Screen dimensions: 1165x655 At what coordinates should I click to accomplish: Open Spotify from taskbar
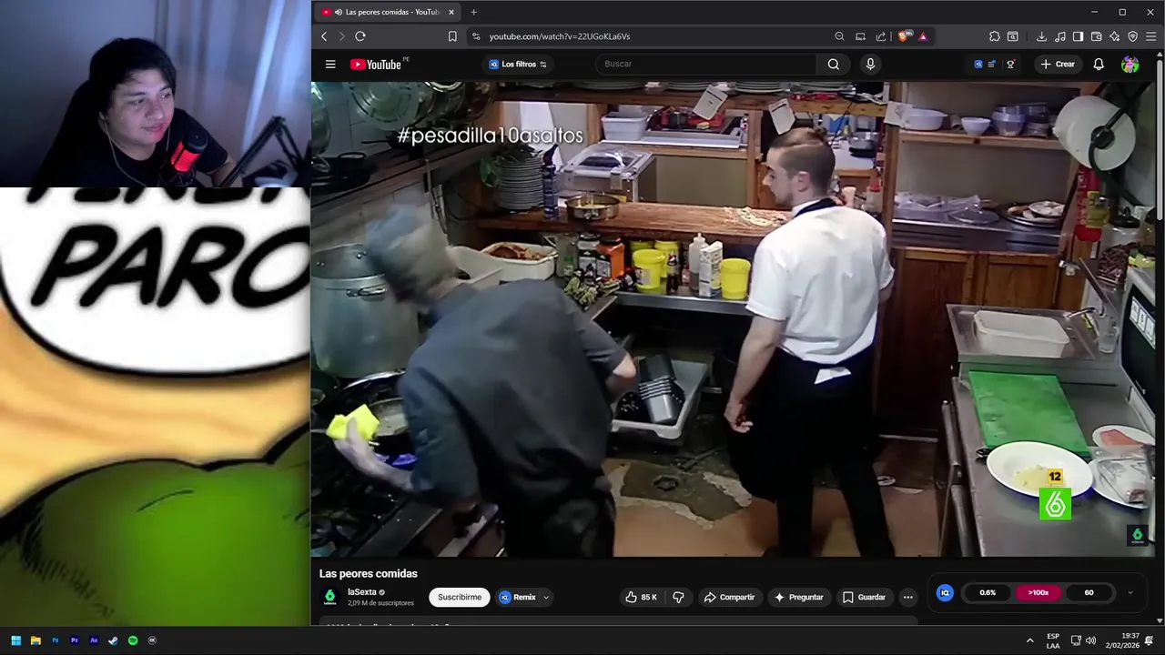[x=133, y=640]
